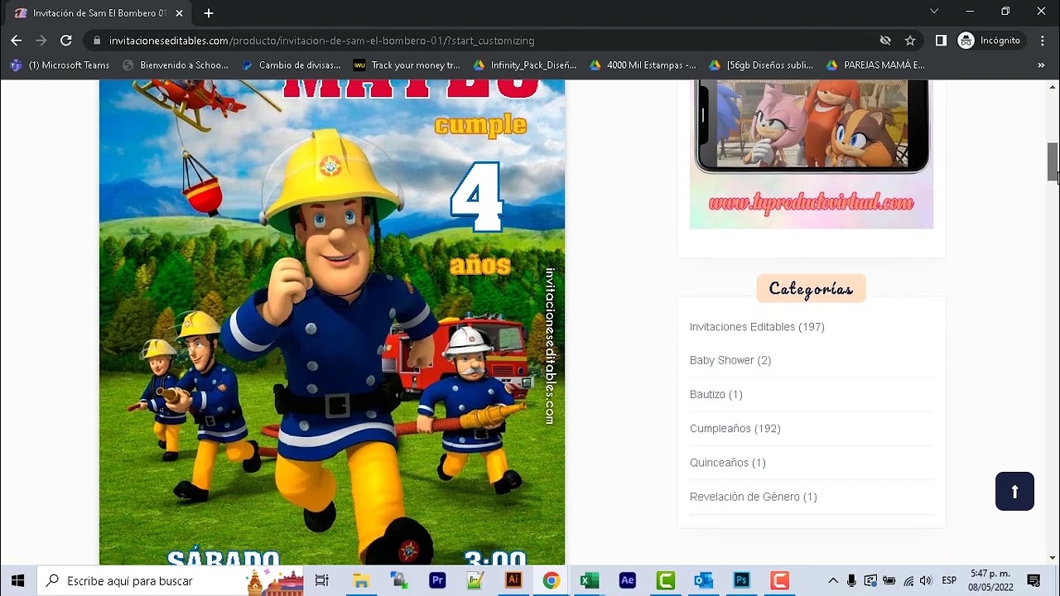The height and width of the screenshot is (596, 1060).
Task: Open the Cumpleaños (192) category
Action: [x=735, y=429]
